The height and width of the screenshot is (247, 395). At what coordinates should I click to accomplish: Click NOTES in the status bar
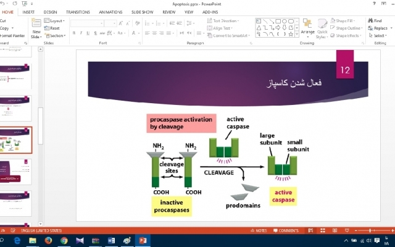[259, 230]
